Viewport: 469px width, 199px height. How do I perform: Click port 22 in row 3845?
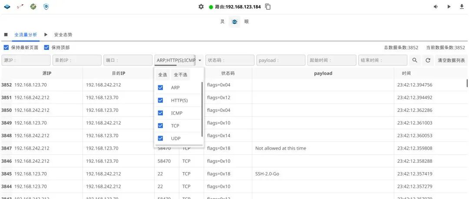pos(160,173)
